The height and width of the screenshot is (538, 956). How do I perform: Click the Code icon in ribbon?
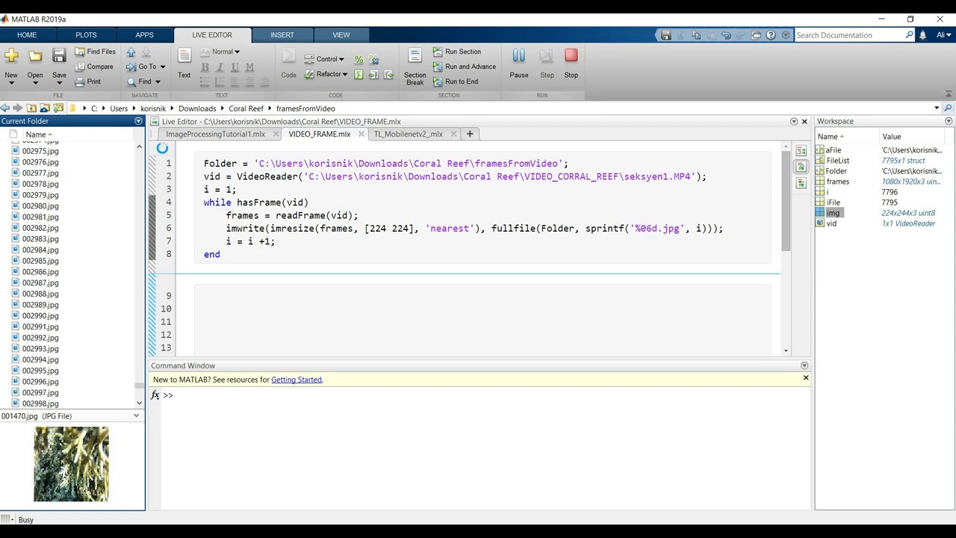(288, 63)
